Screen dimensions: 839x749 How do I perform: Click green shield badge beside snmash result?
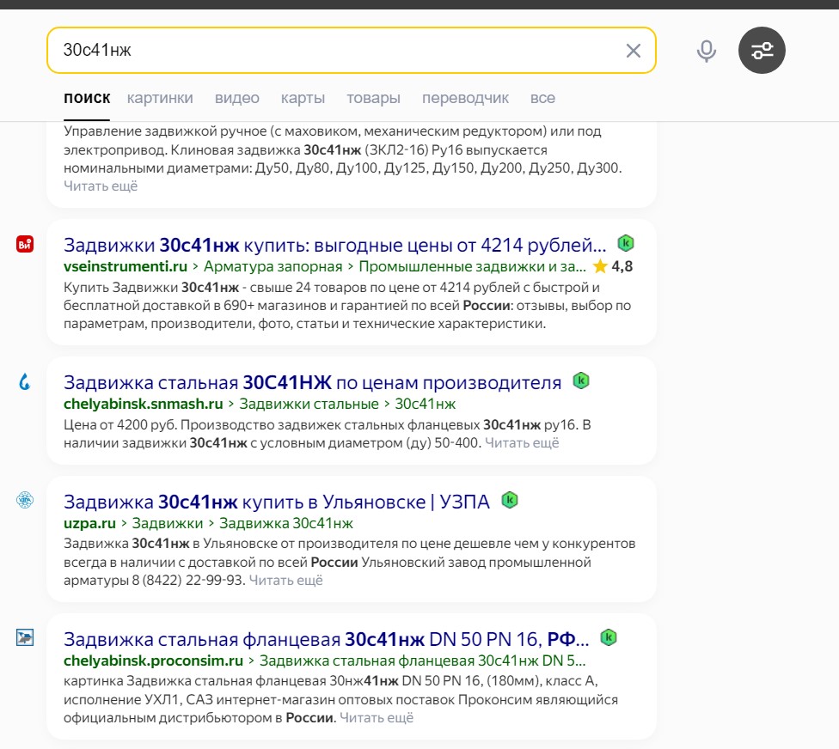(x=581, y=381)
